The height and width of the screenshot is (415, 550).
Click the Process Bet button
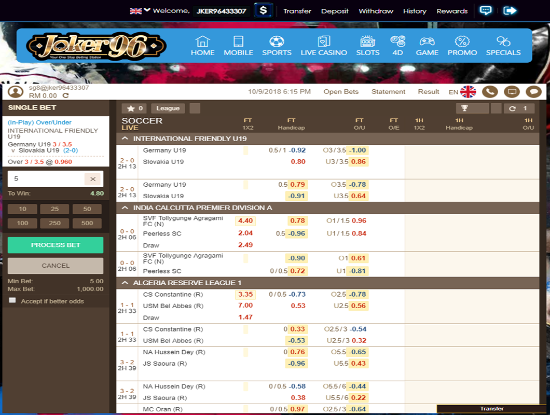point(56,245)
